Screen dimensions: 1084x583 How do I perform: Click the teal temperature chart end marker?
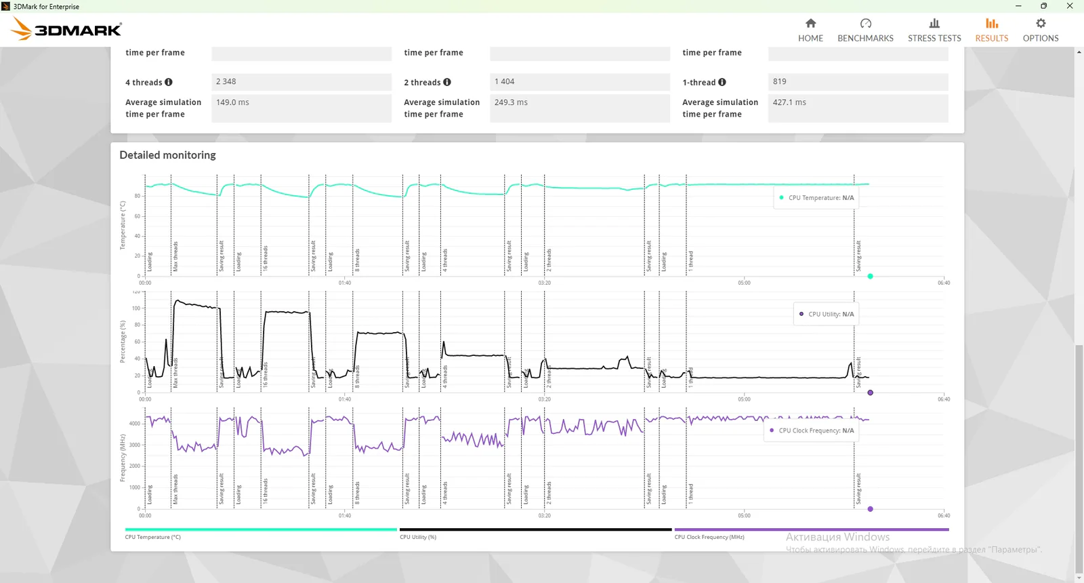tap(870, 276)
